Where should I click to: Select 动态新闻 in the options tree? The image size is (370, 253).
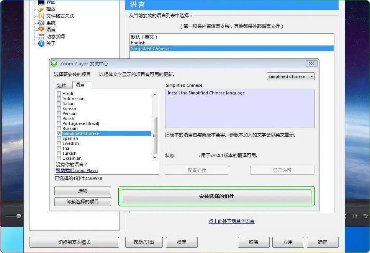tap(56, 36)
